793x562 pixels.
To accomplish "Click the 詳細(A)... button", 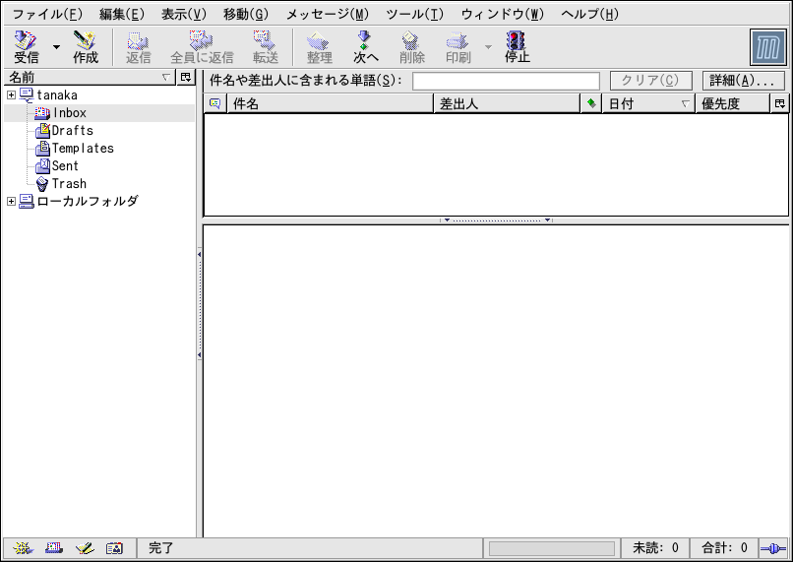I will coord(743,81).
